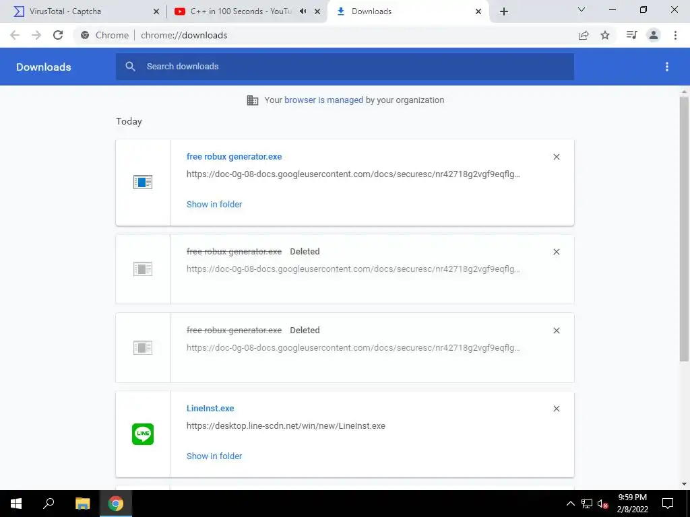Click the browser forward arrow
The height and width of the screenshot is (517, 690).
pyautogui.click(x=36, y=35)
